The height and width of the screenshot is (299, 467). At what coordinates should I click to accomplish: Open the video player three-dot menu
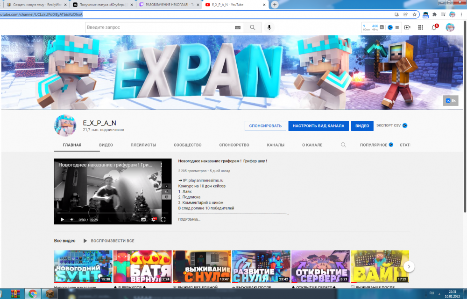[x=162, y=165]
